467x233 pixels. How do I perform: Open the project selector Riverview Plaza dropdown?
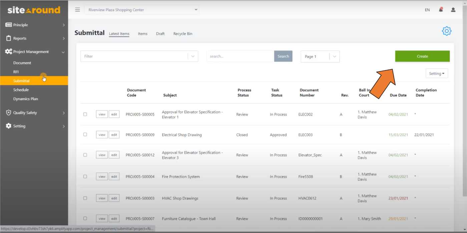[x=141, y=10]
